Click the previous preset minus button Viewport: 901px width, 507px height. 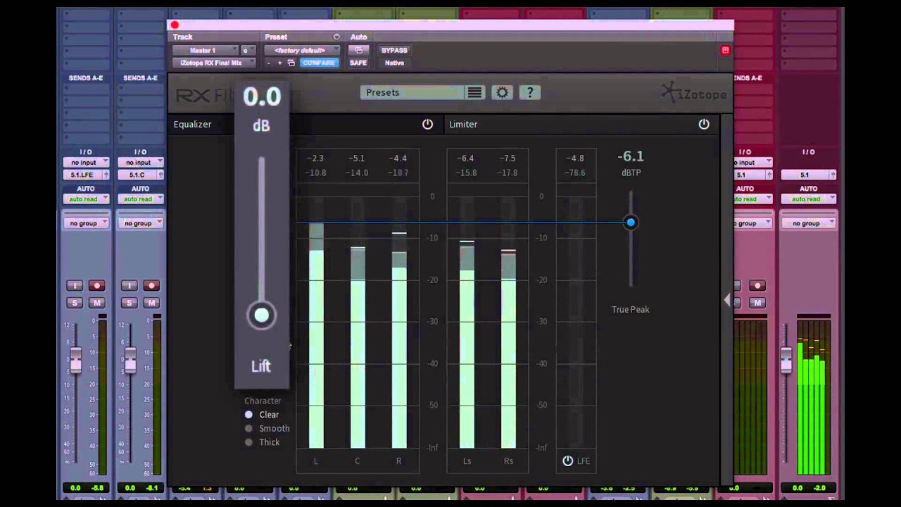[268, 63]
